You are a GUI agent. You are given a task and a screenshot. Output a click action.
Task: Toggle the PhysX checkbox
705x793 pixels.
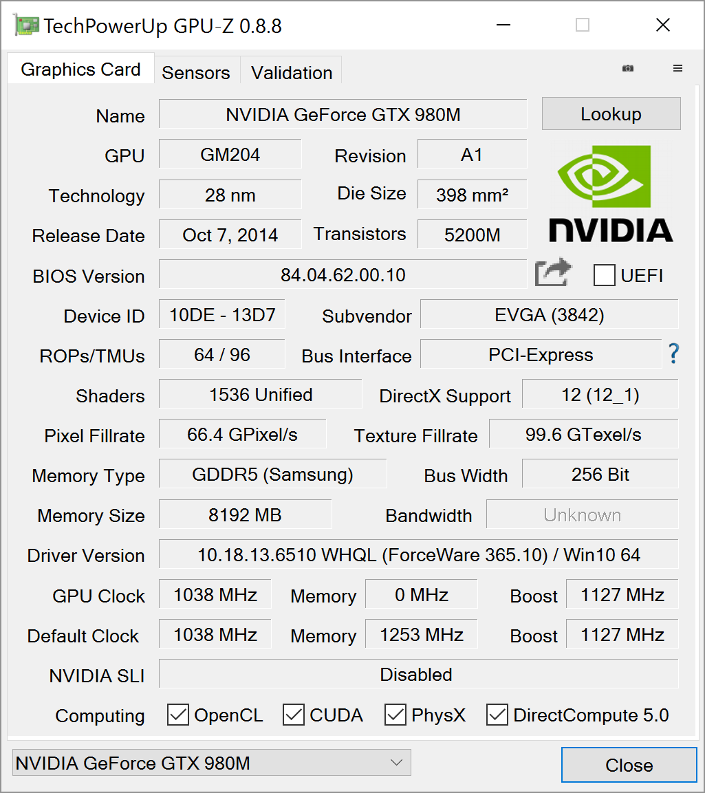coord(395,715)
